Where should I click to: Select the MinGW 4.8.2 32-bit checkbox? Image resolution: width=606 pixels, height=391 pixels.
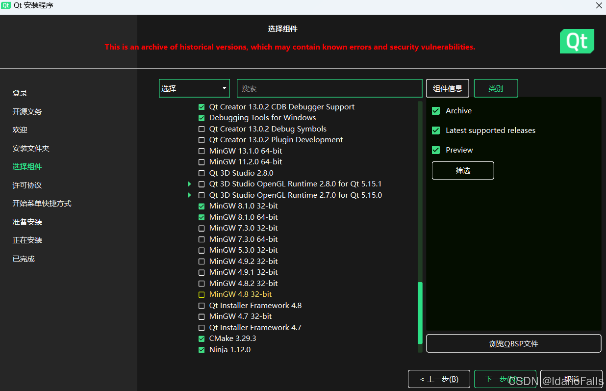[x=202, y=284]
